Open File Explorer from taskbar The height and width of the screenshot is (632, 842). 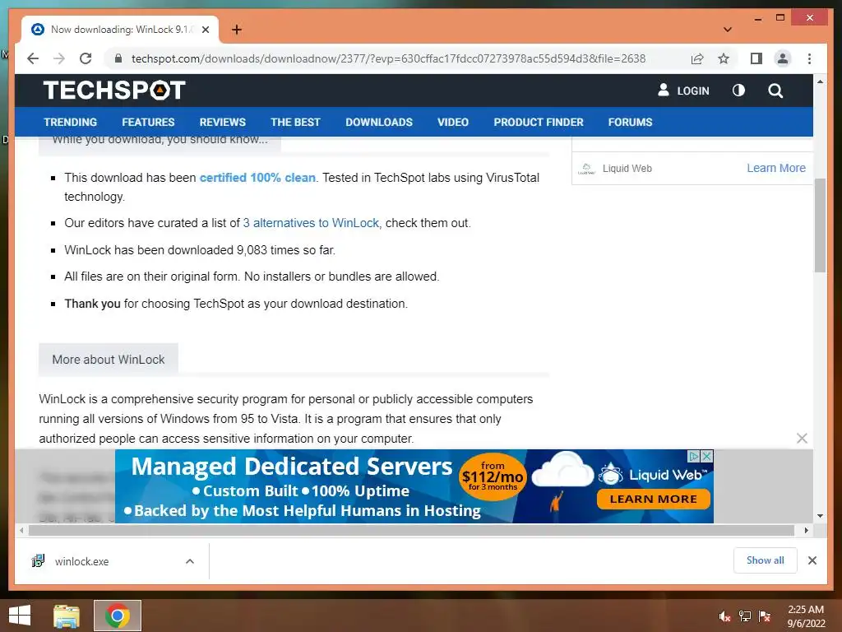click(67, 616)
